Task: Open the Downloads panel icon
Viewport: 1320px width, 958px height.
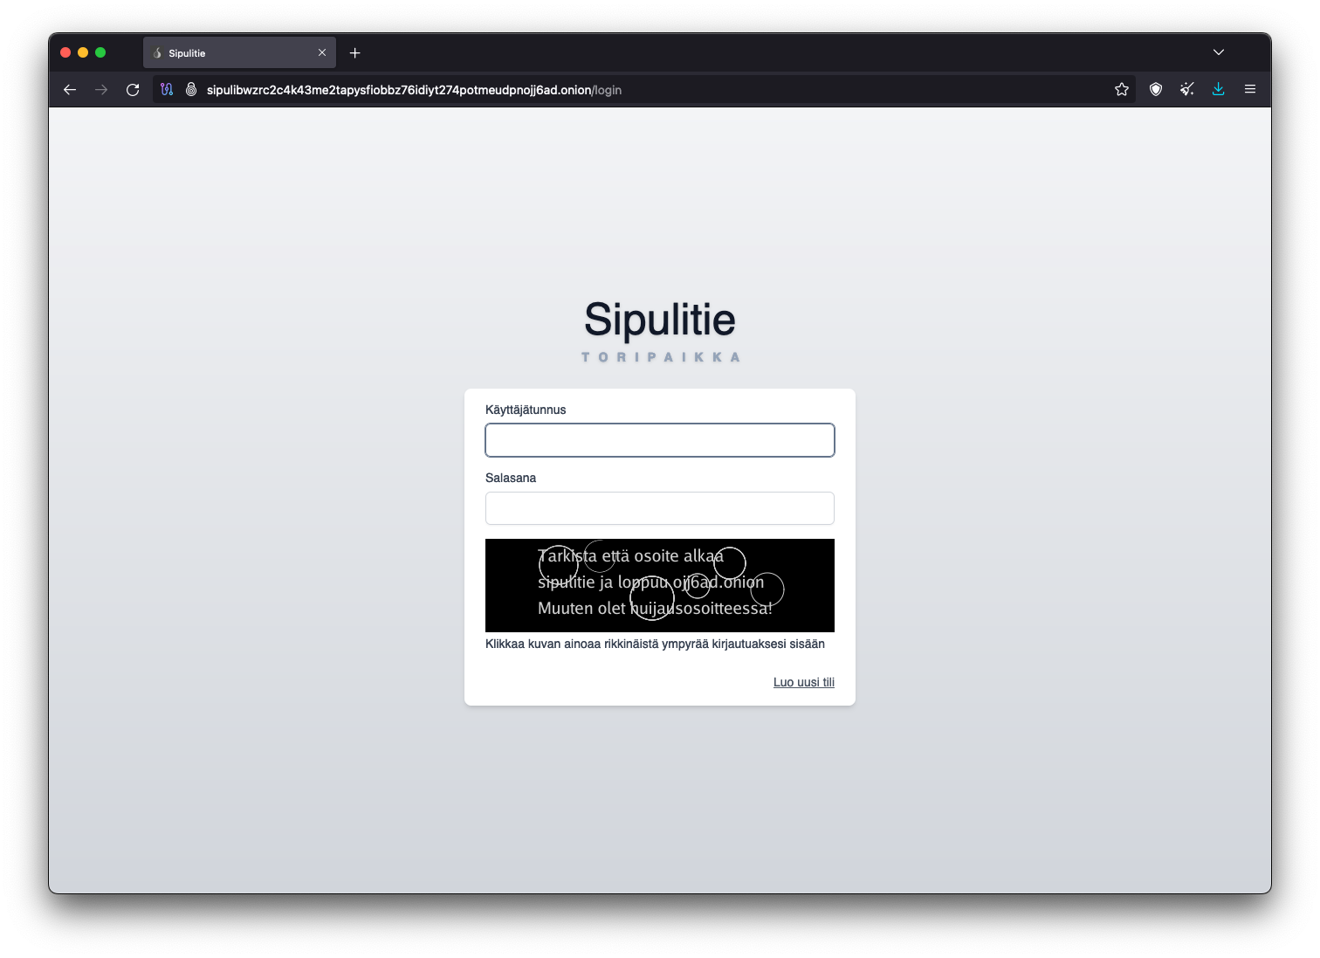Action: coord(1218,89)
